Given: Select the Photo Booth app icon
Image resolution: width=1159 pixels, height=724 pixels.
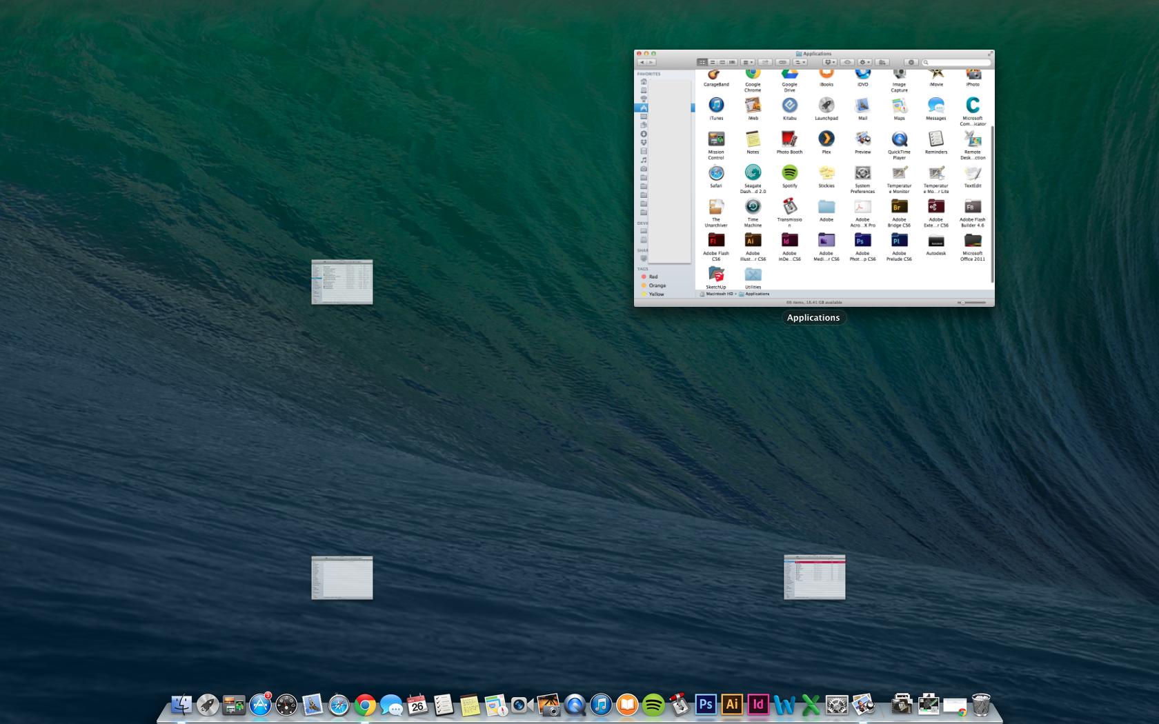Looking at the screenshot, I should [789, 139].
